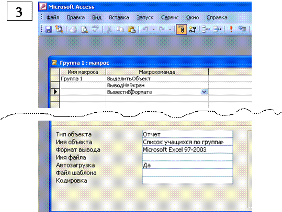Open the Файл menu
The width and height of the screenshot is (282, 212).
53,18
